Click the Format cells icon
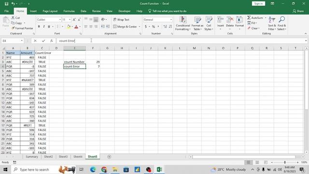The width and height of the screenshot is (309, 174). [239, 20]
